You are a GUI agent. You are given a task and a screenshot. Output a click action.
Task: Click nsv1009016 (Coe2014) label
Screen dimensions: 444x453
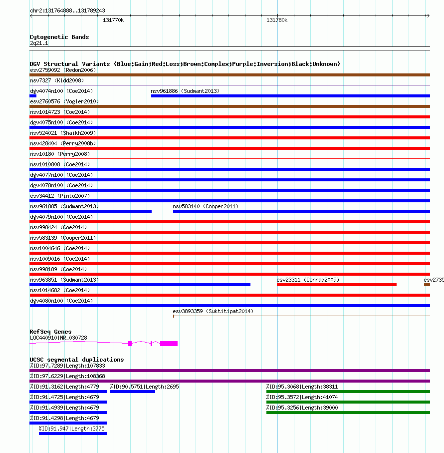pos(60,259)
